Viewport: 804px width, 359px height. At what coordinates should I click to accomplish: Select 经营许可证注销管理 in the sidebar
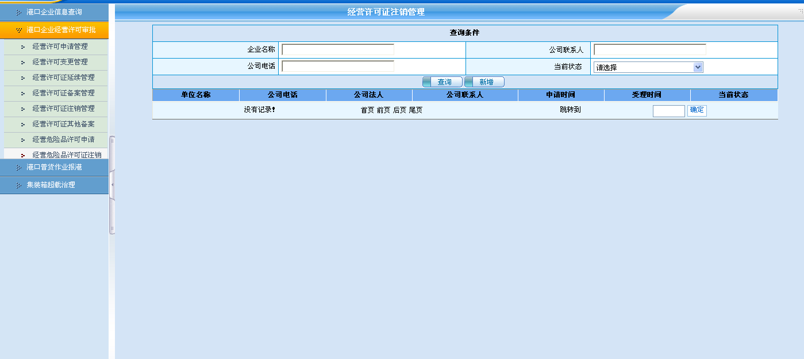point(63,109)
